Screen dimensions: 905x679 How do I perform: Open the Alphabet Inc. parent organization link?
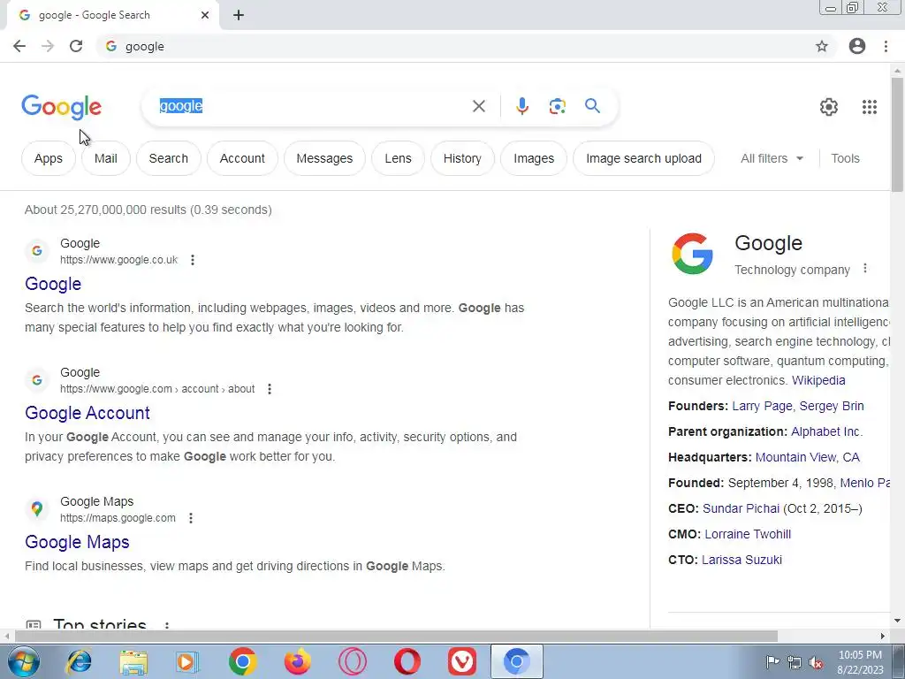coord(826,431)
